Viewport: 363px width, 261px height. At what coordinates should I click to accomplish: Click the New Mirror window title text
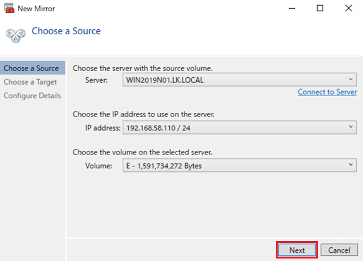(x=36, y=9)
